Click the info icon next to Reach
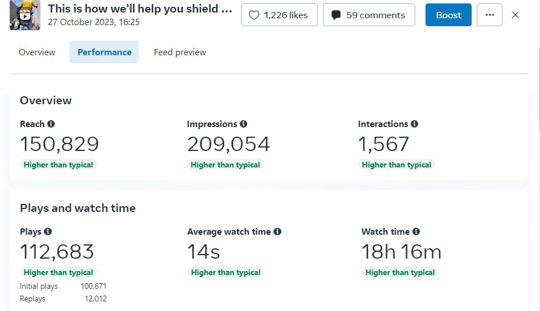The image size is (540, 311). tap(51, 124)
